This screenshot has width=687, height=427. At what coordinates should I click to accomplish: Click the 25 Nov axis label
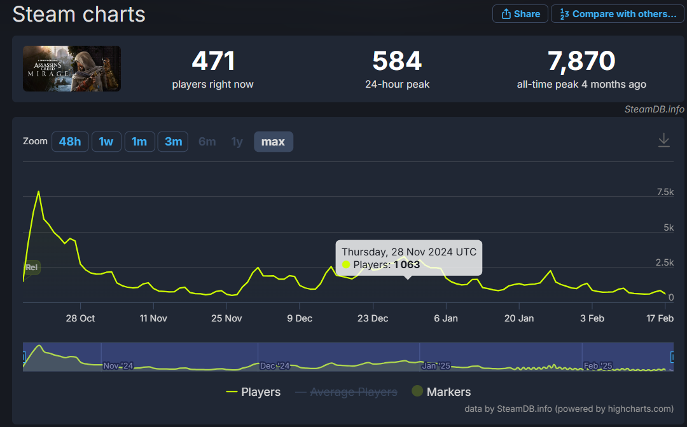226,318
